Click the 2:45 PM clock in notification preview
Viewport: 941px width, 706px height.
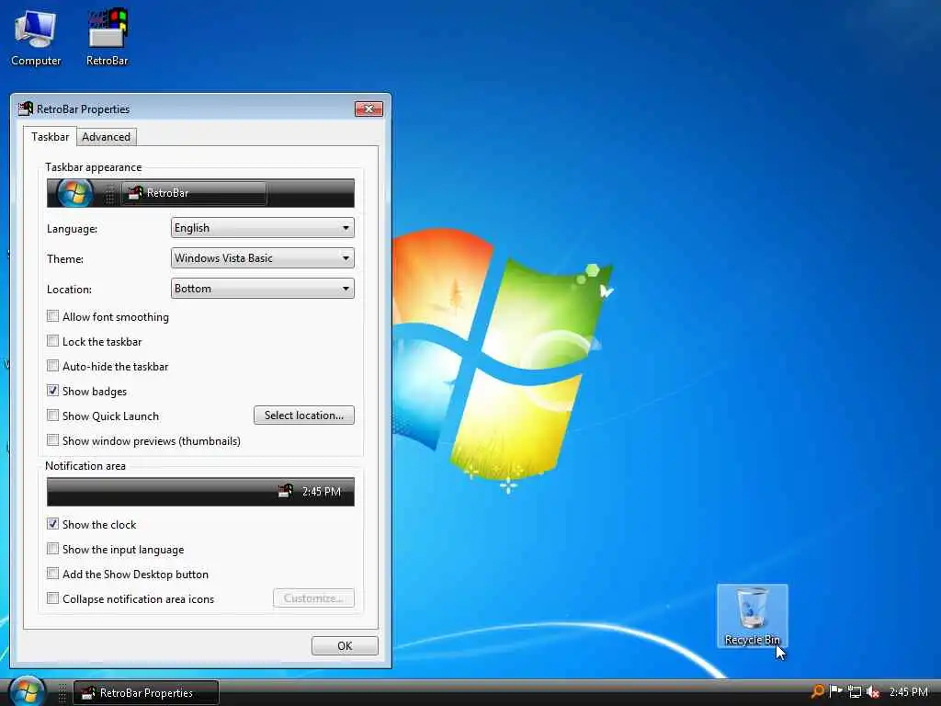321,492
